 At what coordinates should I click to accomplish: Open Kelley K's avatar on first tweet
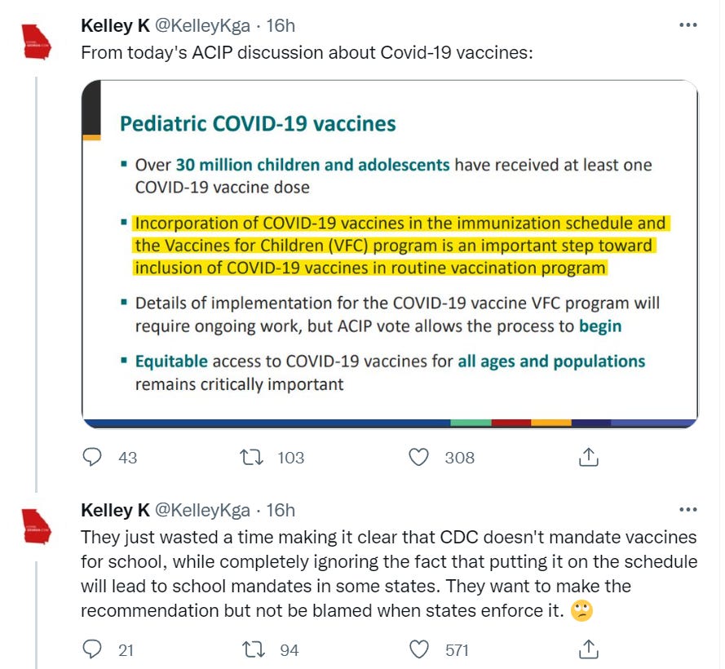pos(36,42)
